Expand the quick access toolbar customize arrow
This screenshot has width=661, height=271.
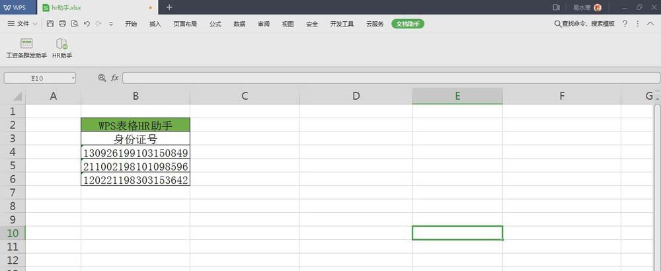pos(111,24)
